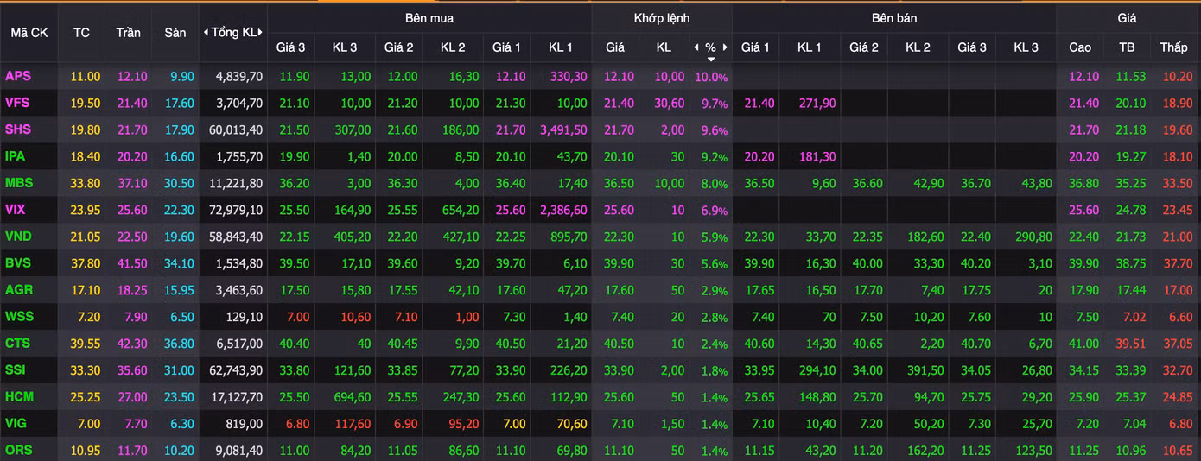Click the Khớp lệnh group header
This screenshot has width=1201, height=461.
[x=662, y=18]
